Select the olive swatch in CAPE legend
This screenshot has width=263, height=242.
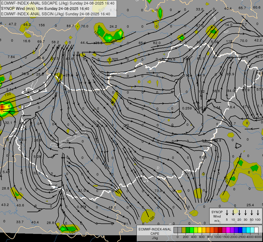(184, 230)
